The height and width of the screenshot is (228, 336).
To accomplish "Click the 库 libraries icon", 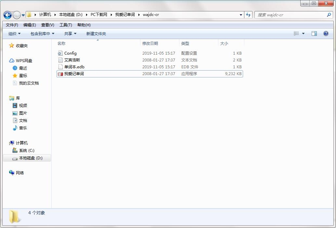I will coord(12,98).
